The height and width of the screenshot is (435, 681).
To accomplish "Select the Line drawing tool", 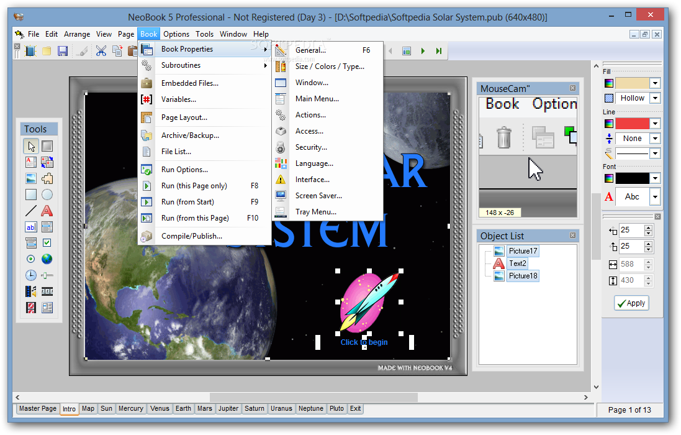I will tap(31, 211).
